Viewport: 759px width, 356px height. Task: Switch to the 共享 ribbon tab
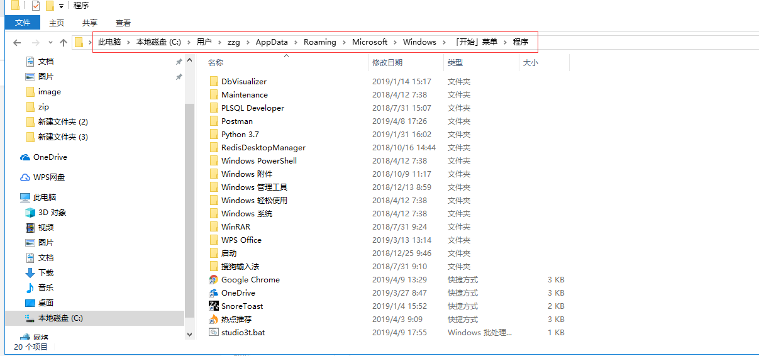point(90,22)
